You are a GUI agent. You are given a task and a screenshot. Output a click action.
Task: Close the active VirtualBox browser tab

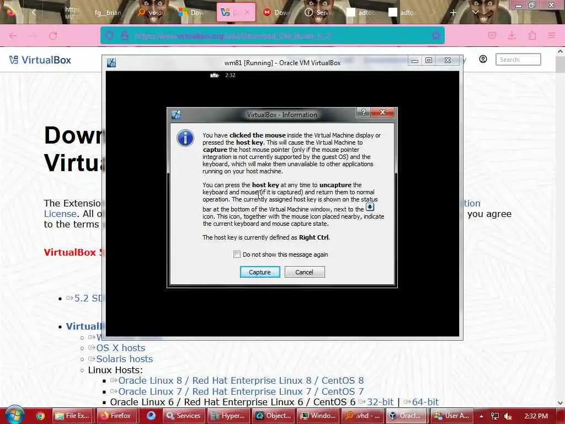click(247, 13)
